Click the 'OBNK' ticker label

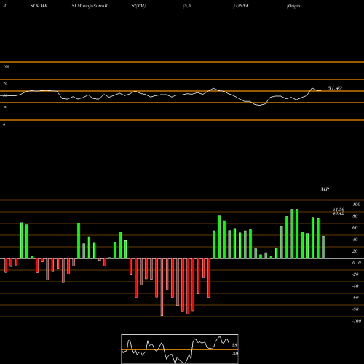[242, 6]
